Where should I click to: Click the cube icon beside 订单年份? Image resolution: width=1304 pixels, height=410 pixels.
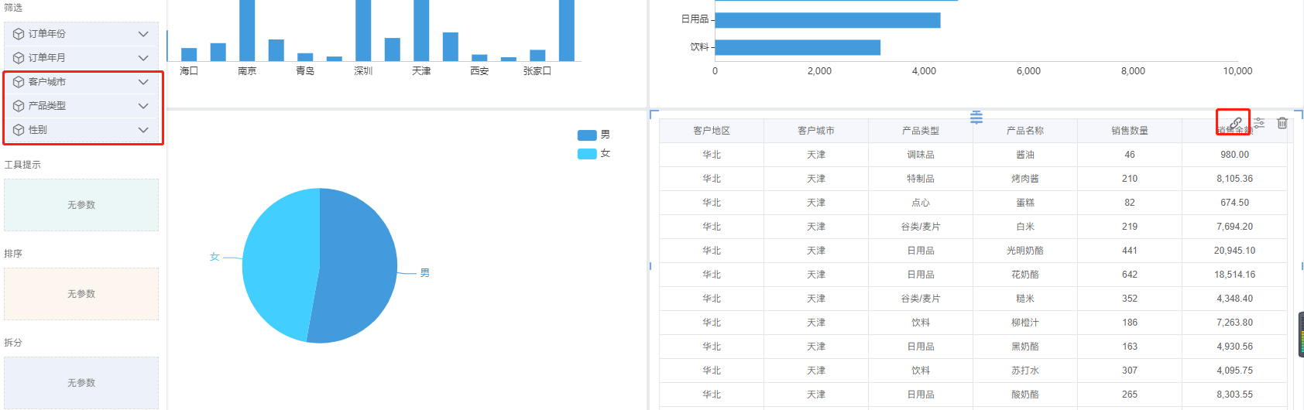click(19, 34)
